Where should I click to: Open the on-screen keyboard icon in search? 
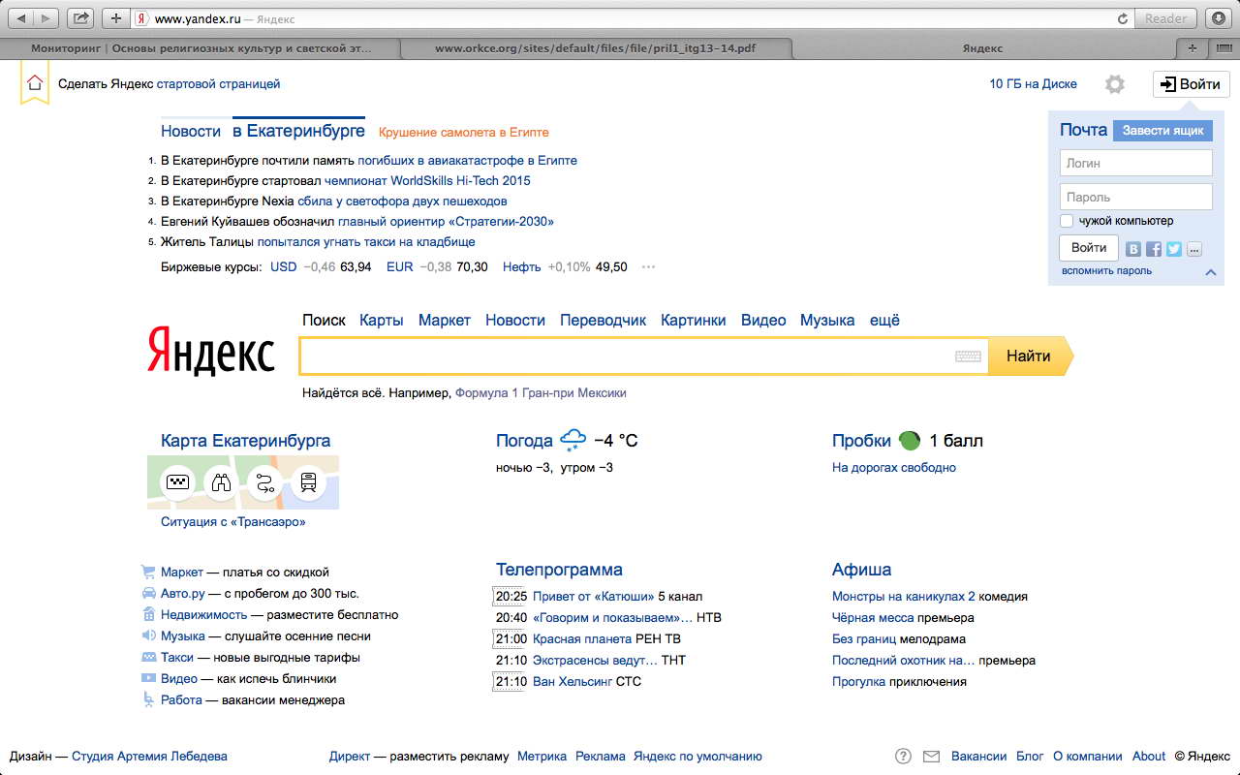point(968,356)
